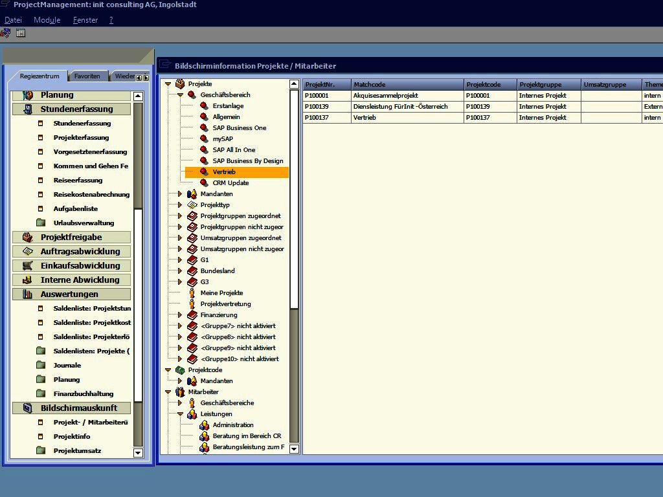663x497 pixels.
Task: Click the first toolbar icon below Datei
Action: (6, 33)
